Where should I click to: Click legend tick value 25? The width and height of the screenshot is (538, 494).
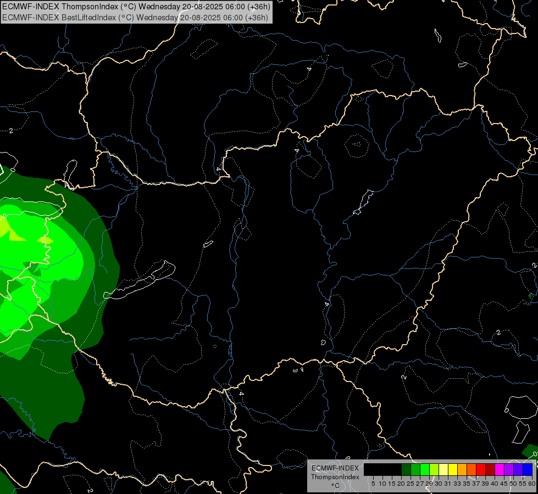[x=411, y=484]
